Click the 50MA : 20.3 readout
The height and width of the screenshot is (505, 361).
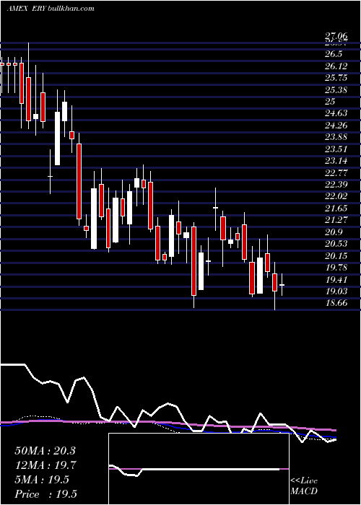point(45,451)
